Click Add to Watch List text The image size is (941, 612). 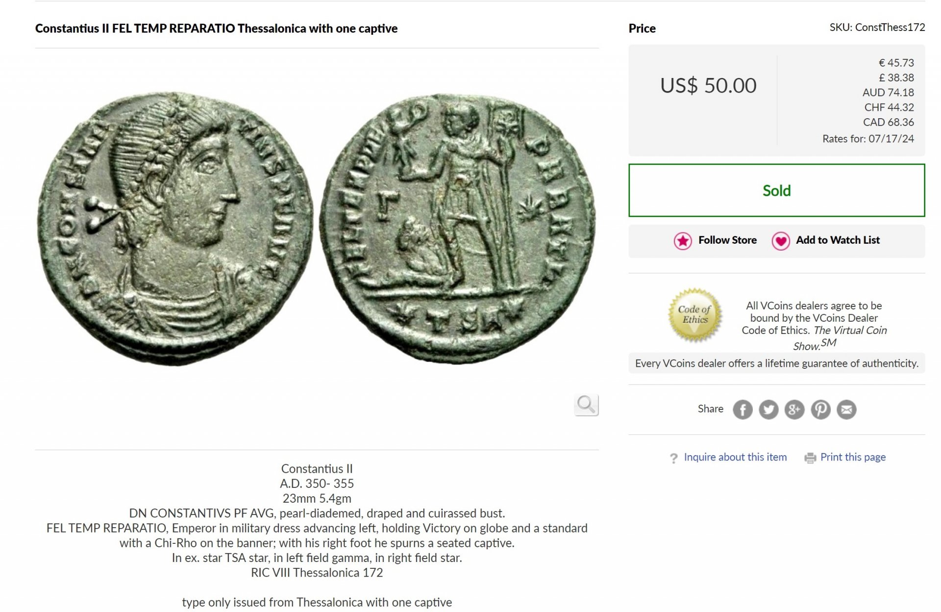pyautogui.click(x=838, y=240)
